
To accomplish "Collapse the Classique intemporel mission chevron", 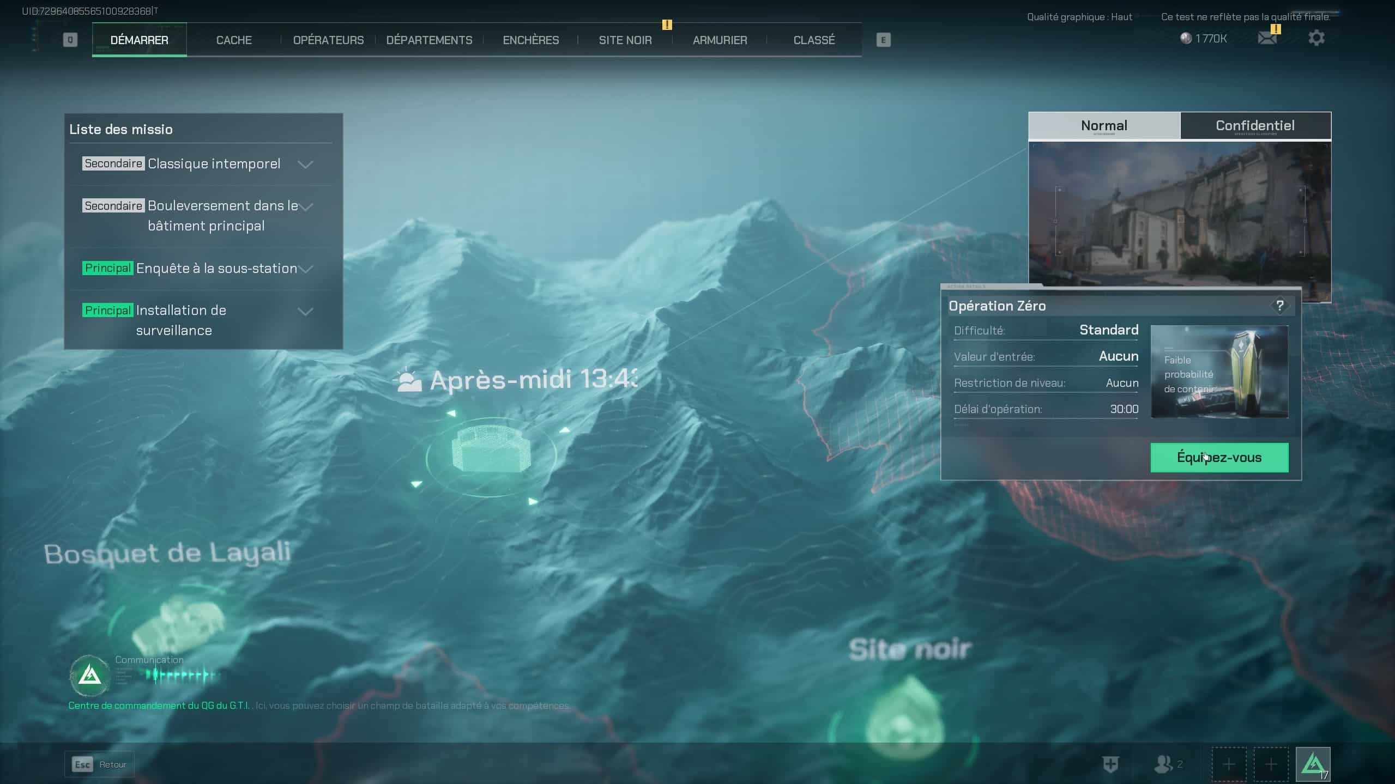I will coord(306,165).
